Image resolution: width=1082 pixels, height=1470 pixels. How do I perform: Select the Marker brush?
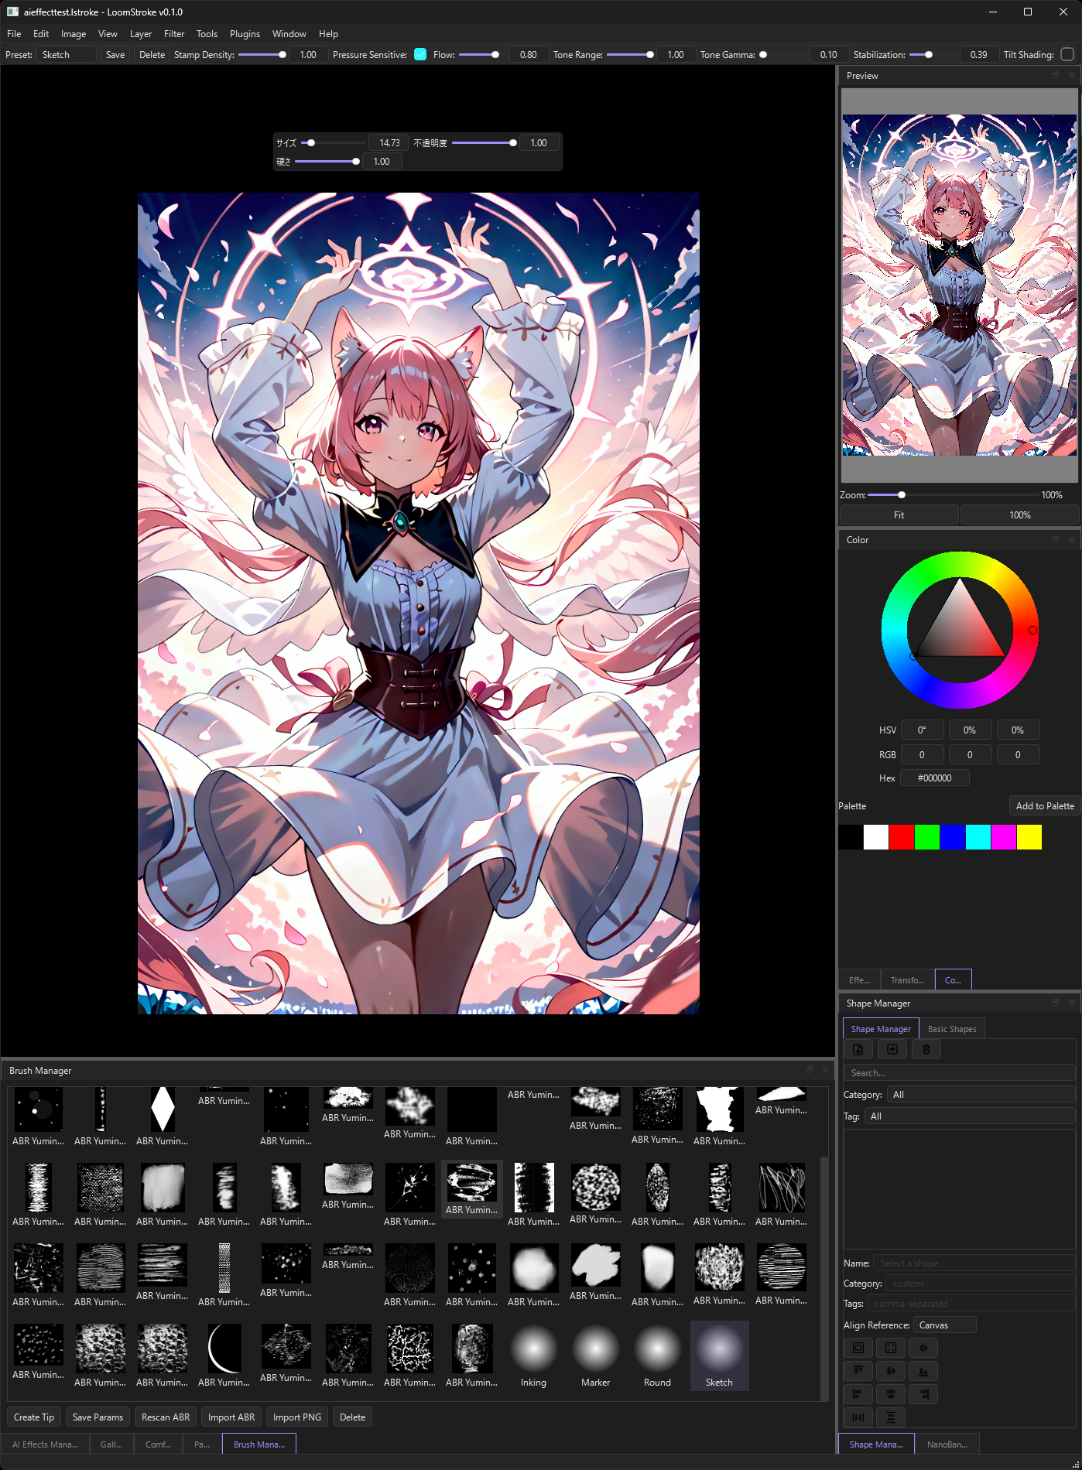coord(596,1355)
